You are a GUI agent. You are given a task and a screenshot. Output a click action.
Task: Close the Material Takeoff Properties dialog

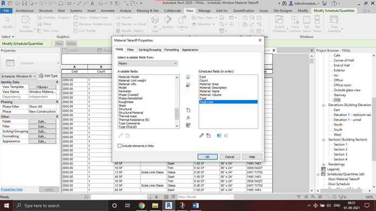[260, 40]
